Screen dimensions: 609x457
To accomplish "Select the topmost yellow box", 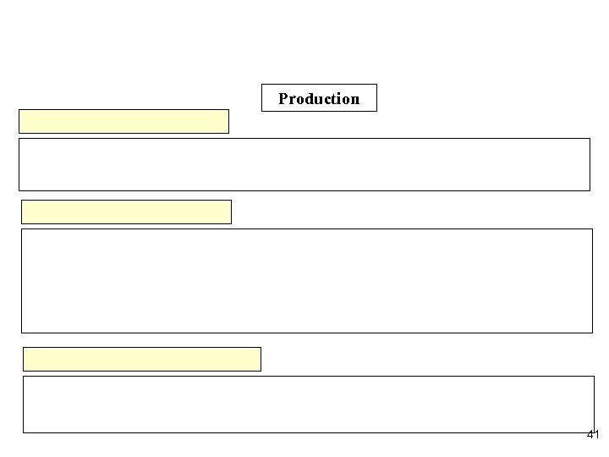I will (x=123, y=121).
